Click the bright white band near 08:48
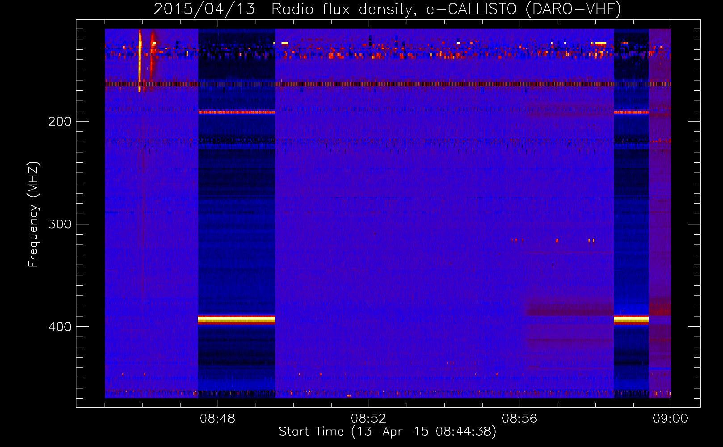This screenshot has width=723, height=447. 236,319
